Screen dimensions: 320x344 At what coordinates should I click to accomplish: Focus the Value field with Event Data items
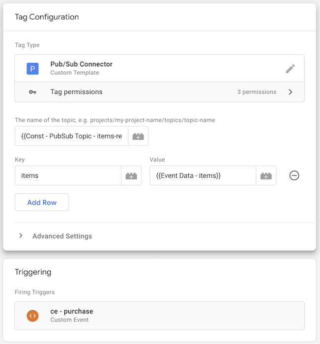[x=203, y=175]
